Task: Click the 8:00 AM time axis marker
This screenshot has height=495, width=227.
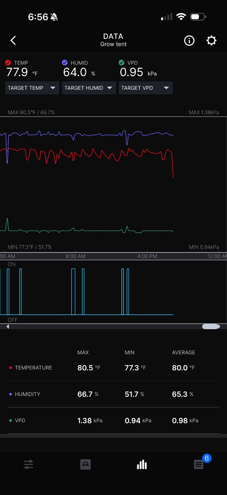Action: coord(76,256)
